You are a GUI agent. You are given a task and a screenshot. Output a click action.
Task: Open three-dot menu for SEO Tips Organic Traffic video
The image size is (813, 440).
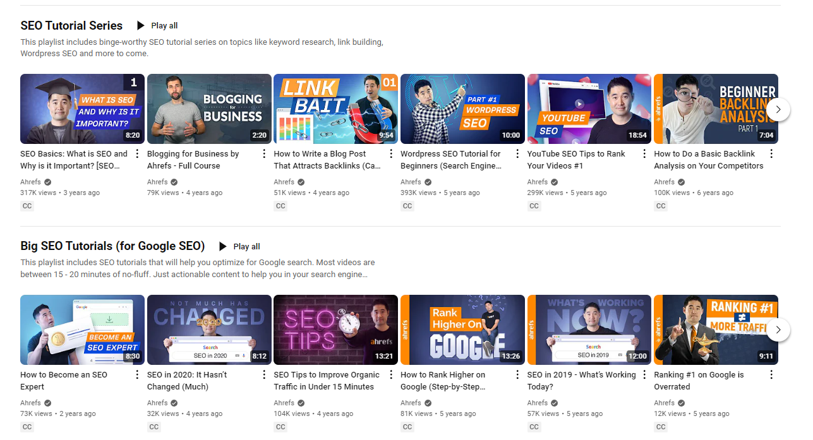point(391,375)
